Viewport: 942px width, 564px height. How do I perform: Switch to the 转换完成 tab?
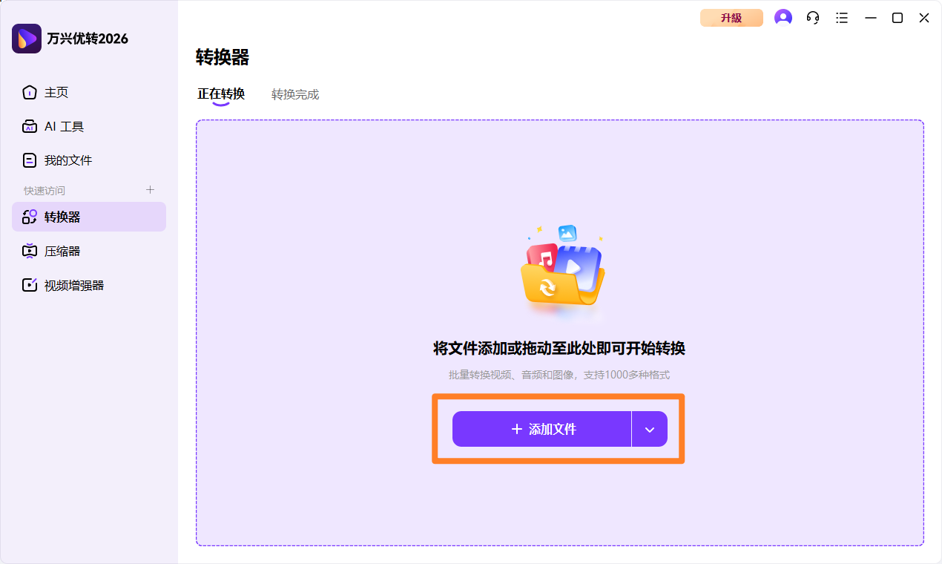pyautogui.click(x=294, y=94)
